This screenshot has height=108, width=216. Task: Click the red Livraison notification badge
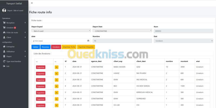(15, 28)
